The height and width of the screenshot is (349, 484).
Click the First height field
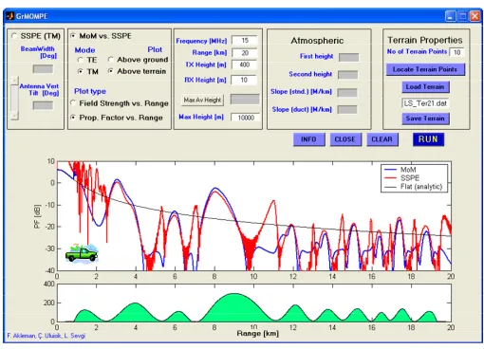(348, 57)
